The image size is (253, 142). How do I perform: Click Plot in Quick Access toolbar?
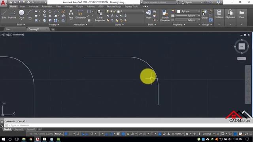[28, 2]
